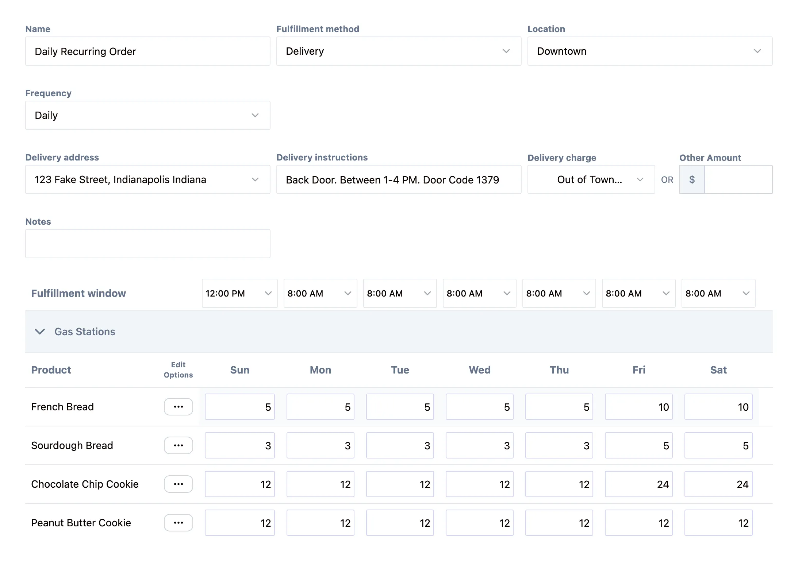
Task: Open the Delivery address dropdown
Action: [x=147, y=179]
